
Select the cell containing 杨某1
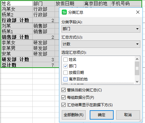(17, 31)
